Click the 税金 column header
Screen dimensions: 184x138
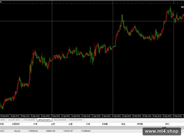point(123,124)
